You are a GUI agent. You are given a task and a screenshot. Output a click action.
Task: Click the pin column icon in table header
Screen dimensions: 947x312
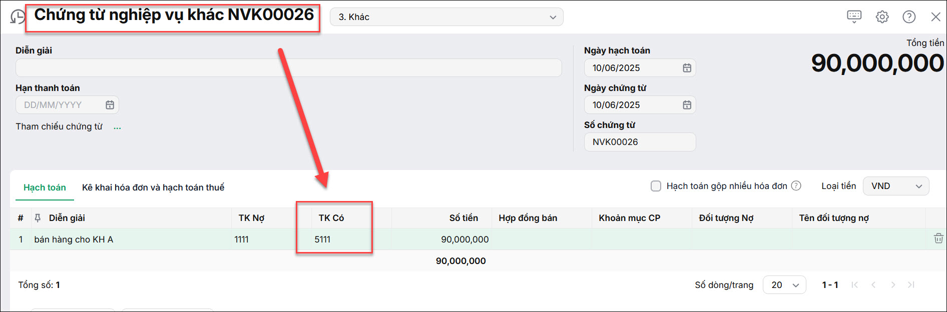[38, 218]
